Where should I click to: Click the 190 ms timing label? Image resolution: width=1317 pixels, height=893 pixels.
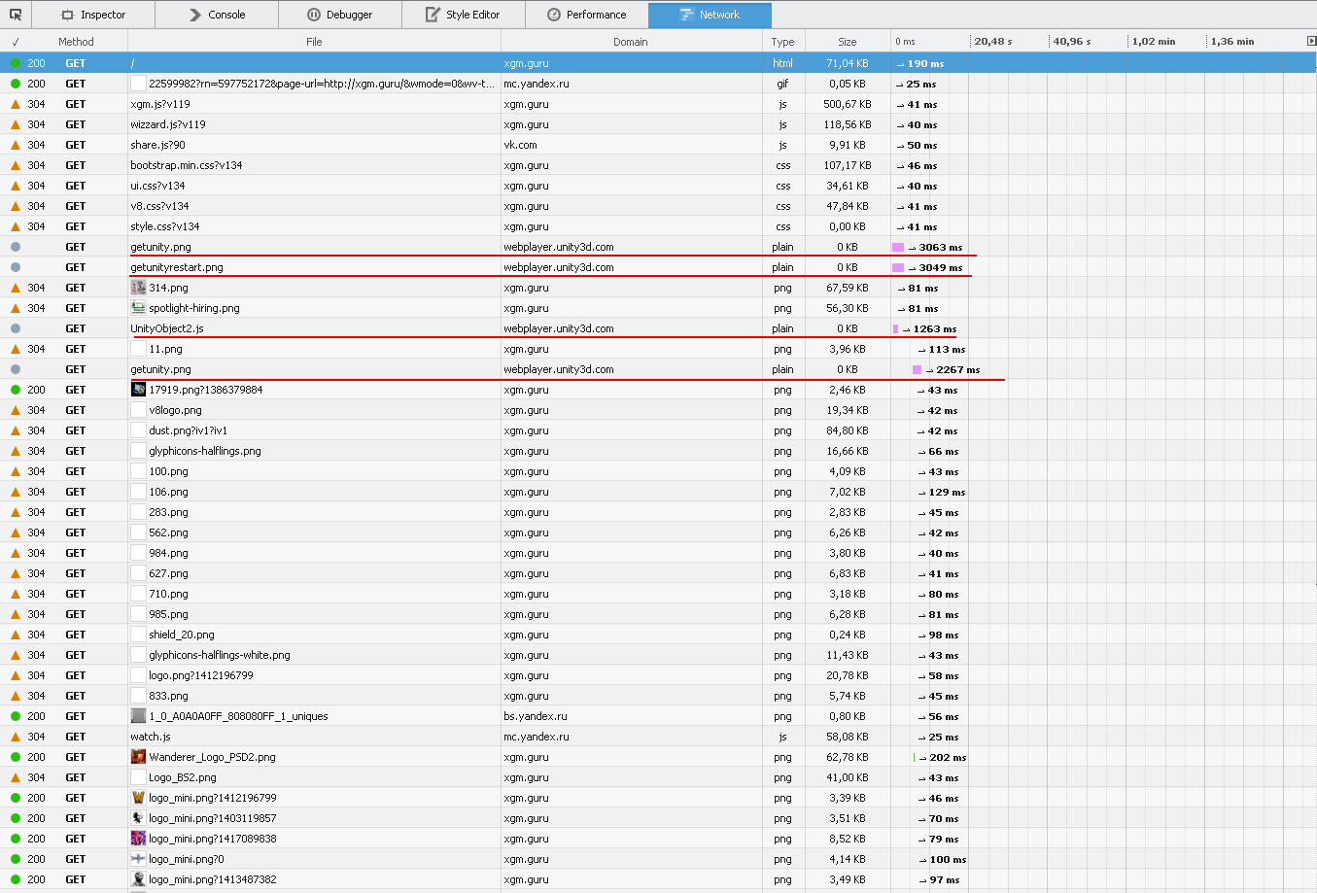925,63
